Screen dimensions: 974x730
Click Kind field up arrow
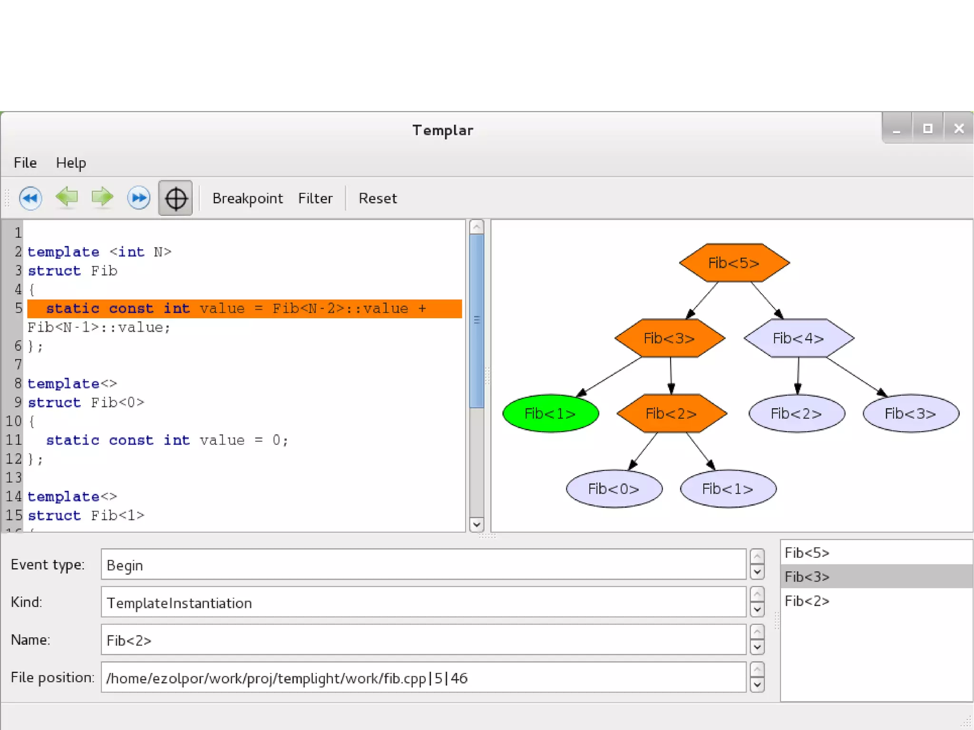pos(757,594)
